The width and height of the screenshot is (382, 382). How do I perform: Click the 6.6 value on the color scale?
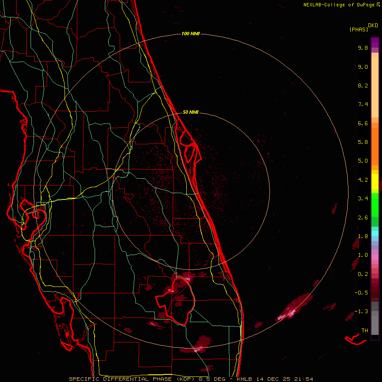pos(363,123)
